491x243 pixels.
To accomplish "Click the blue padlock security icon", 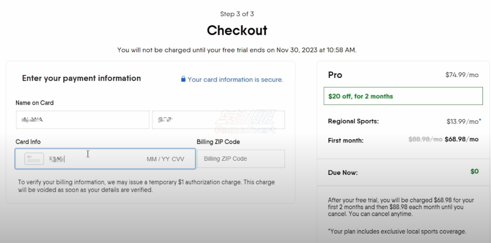I will (x=183, y=79).
